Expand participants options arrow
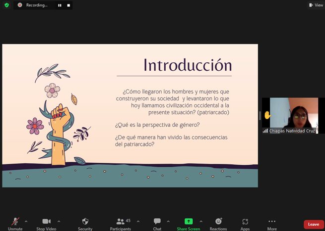 pyautogui.click(x=138, y=222)
